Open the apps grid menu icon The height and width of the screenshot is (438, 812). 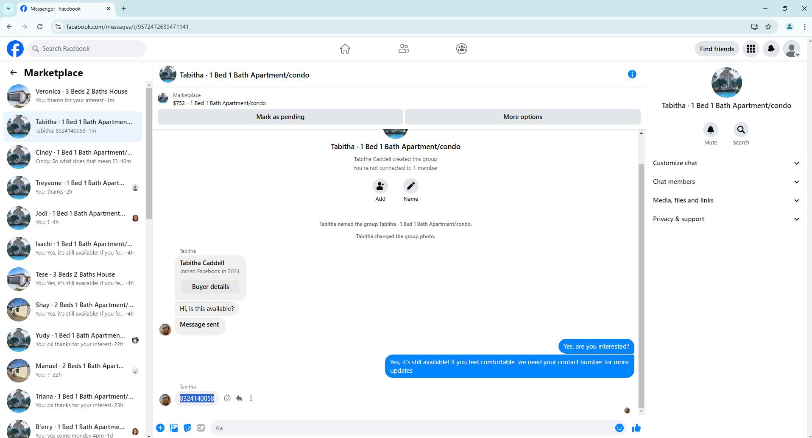tap(751, 49)
